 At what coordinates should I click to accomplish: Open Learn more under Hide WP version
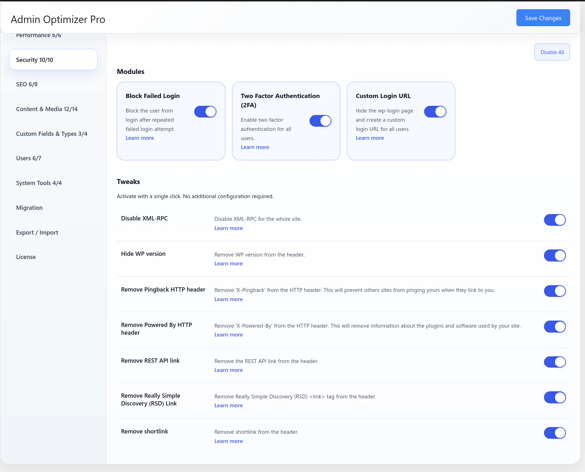click(x=228, y=264)
